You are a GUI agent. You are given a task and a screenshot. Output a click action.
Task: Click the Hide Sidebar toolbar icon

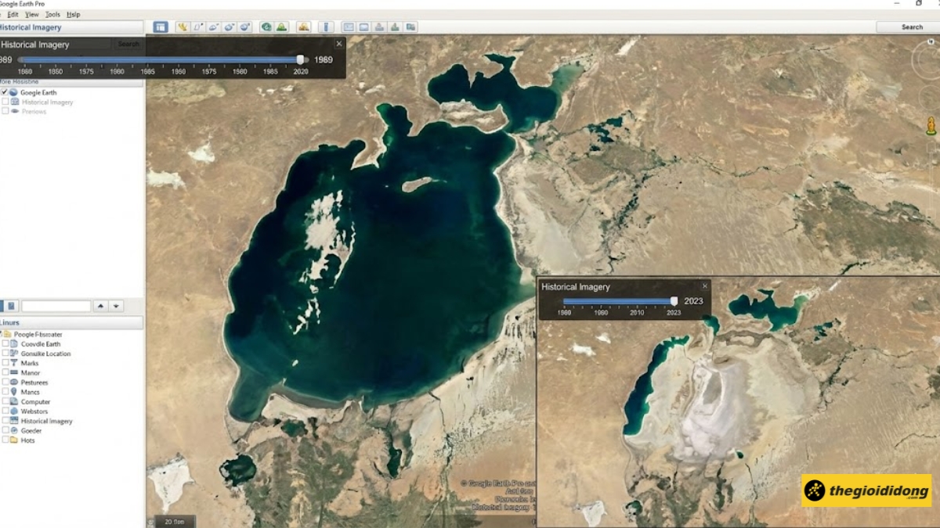coord(161,26)
